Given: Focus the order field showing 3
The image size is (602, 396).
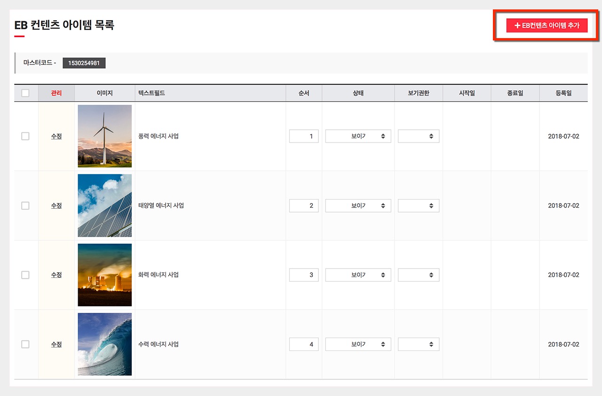Looking at the screenshot, I should coord(304,275).
